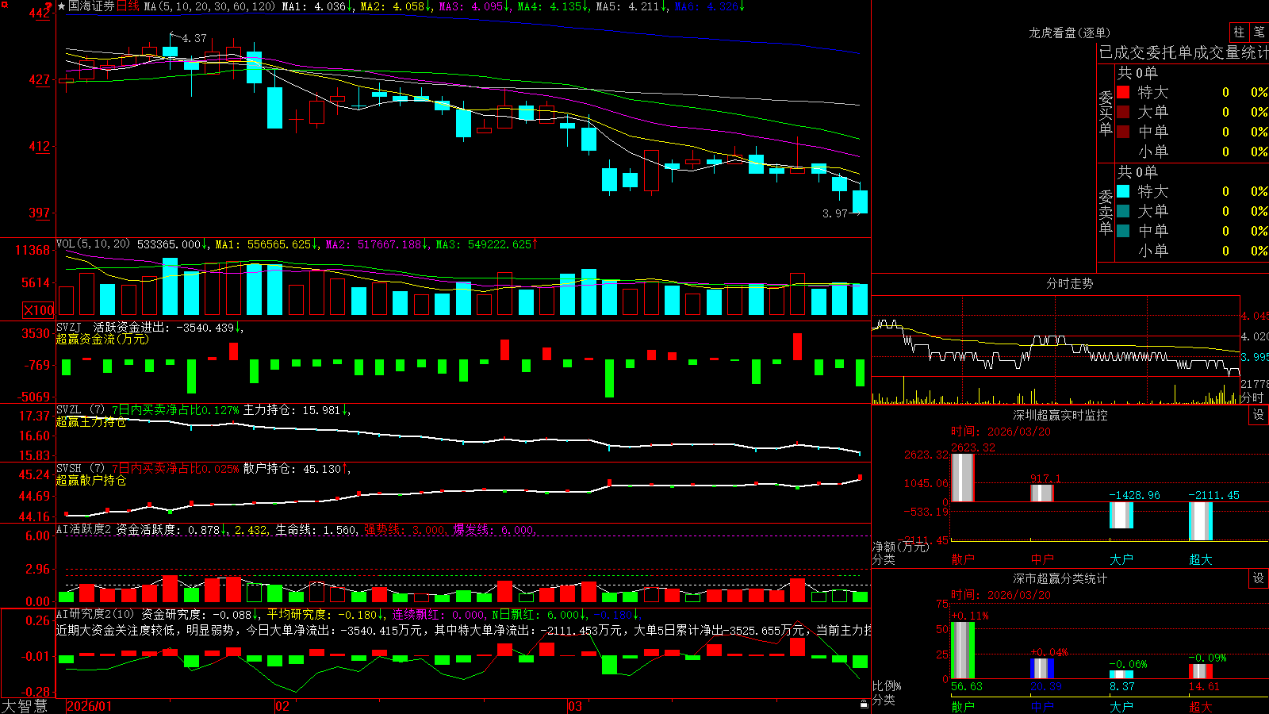Open AI研究度2(10) indicator label
The image size is (1269, 714).
pyautogui.click(x=96, y=614)
